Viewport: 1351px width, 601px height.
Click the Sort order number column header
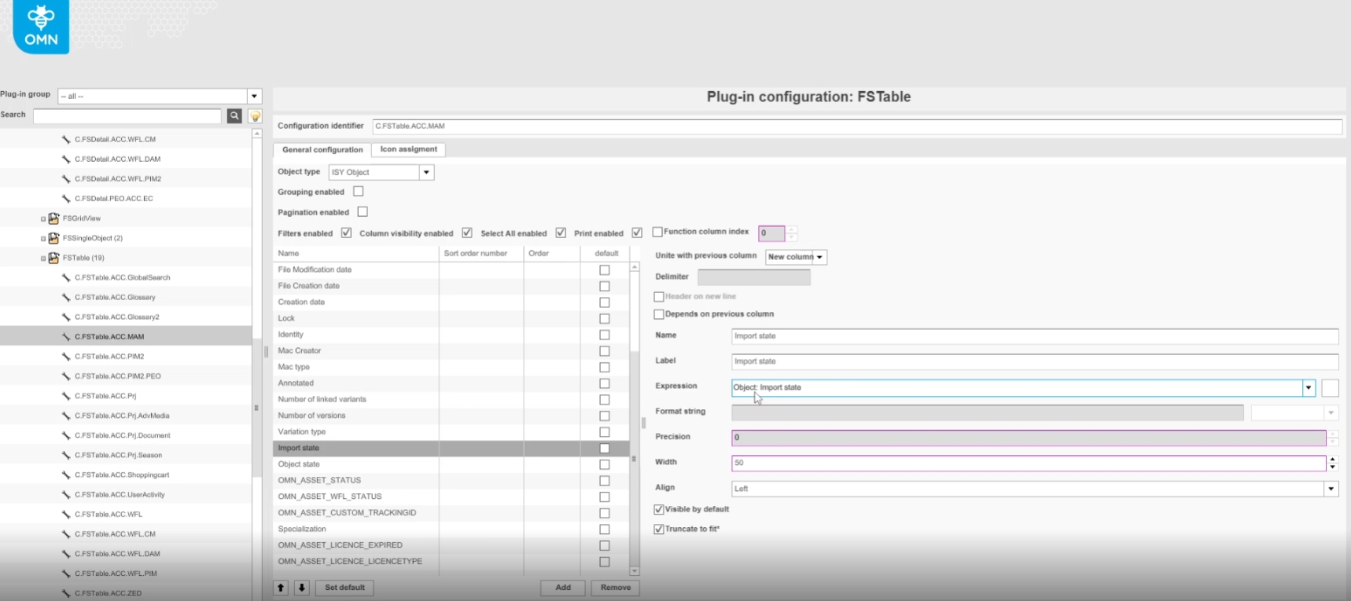coord(481,254)
